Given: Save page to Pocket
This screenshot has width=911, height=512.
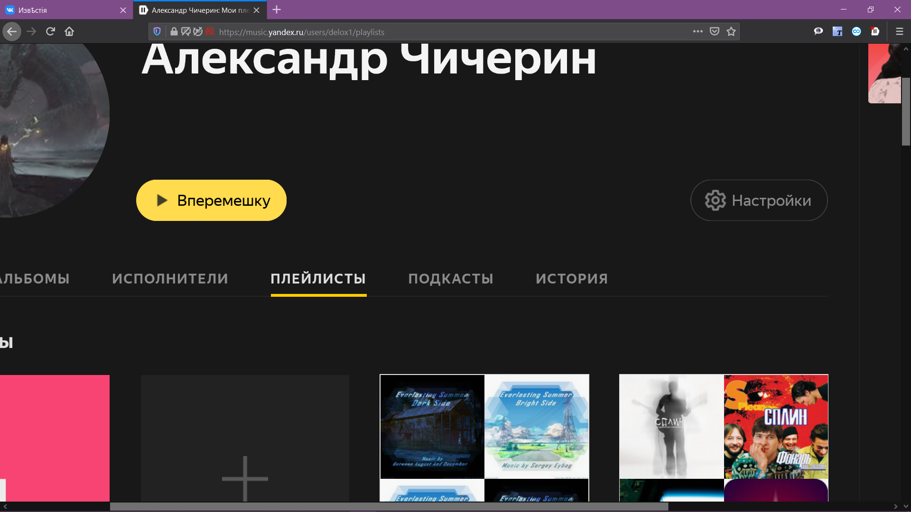Looking at the screenshot, I should point(714,31).
